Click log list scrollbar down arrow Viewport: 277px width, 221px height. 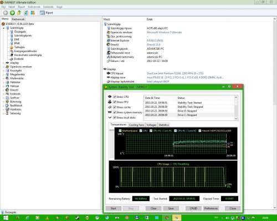click(236, 119)
